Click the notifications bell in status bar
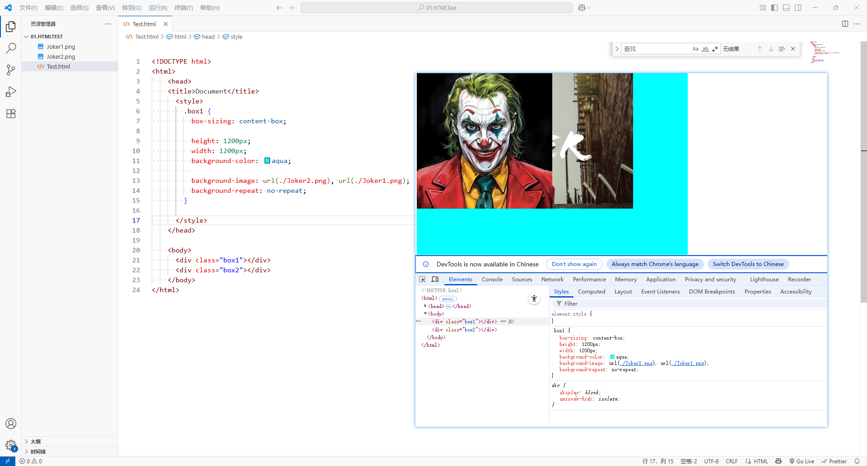 tap(857, 461)
